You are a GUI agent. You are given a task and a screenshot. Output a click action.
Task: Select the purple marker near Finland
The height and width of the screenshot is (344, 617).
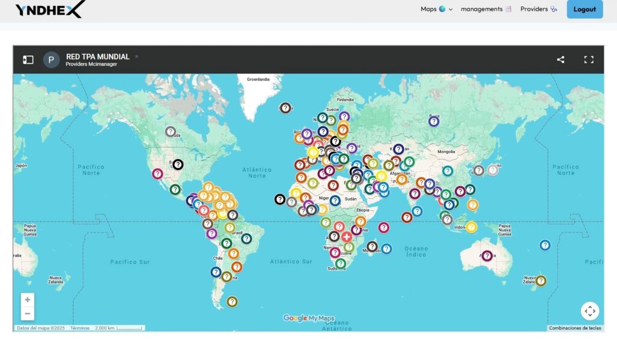click(x=344, y=116)
